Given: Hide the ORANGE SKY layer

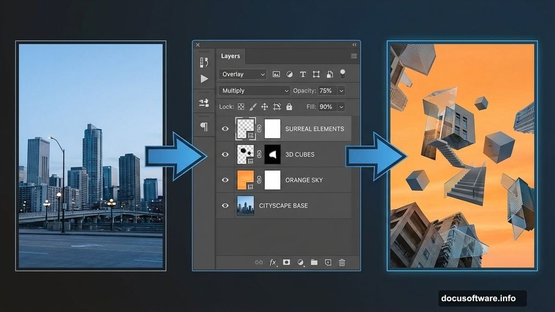Looking at the screenshot, I should (x=225, y=180).
